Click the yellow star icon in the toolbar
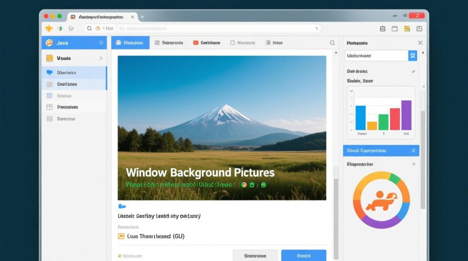The image size is (468, 261). click(49, 29)
